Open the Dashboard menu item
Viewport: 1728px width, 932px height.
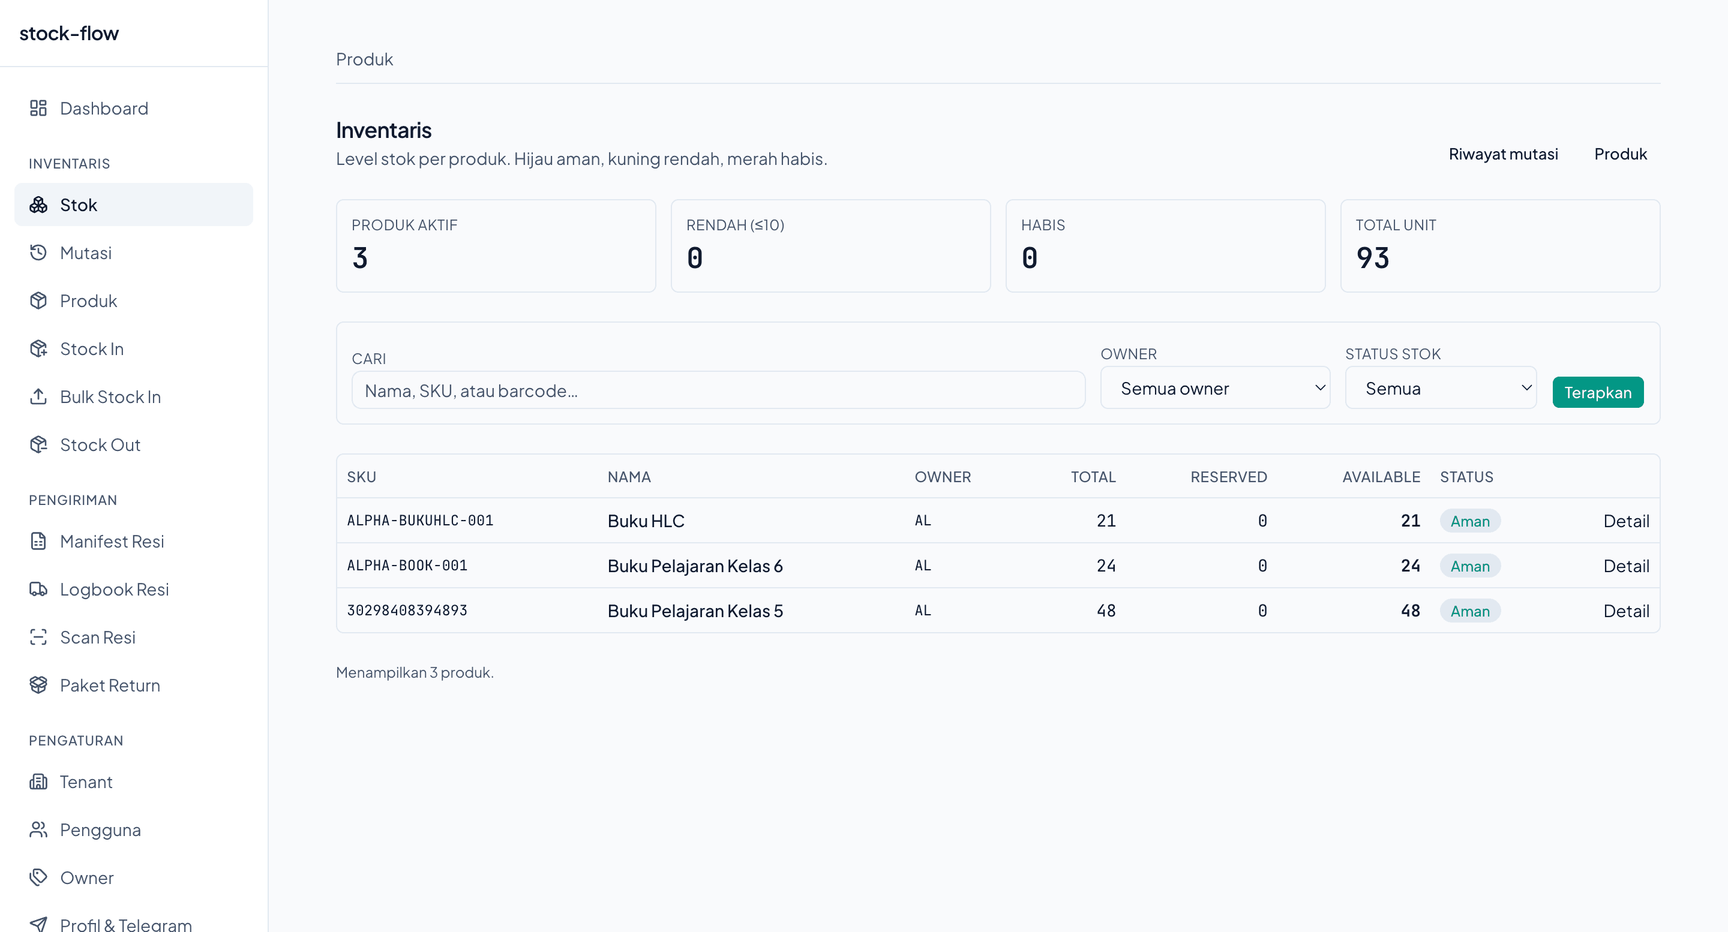point(133,108)
